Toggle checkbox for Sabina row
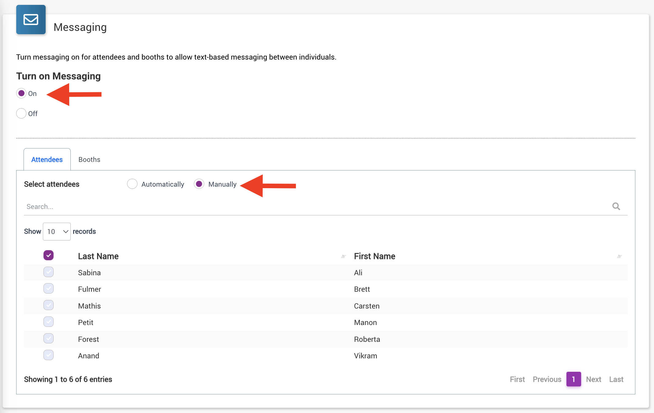The width and height of the screenshot is (654, 413). [48, 272]
